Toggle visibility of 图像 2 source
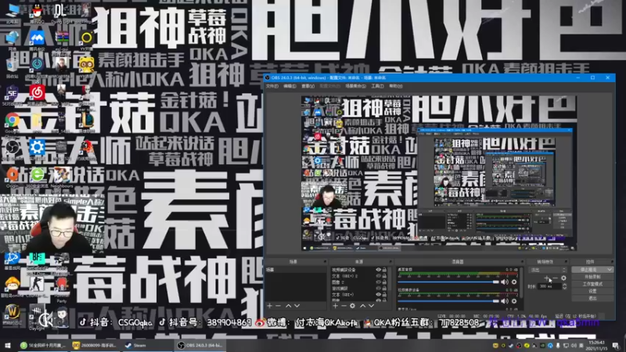This screenshot has width=626, height=352. point(378,282)
